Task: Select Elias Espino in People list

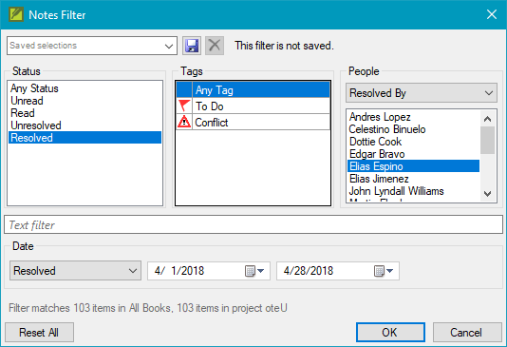Action: [413, 166]
